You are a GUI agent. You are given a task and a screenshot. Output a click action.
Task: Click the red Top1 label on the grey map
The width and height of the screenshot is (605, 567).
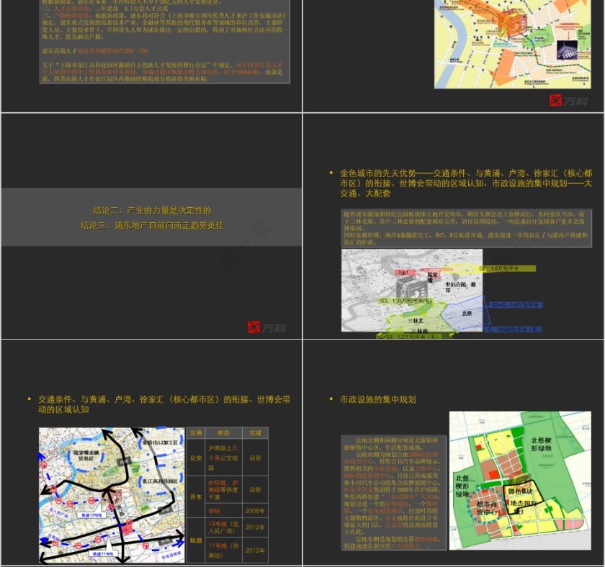point(404,273)
